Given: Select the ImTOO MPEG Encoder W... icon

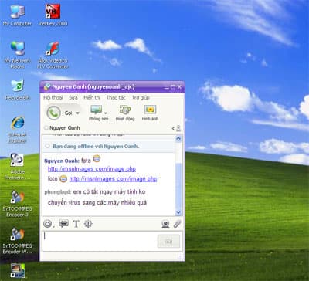Looking at the screenshot, I should point(17,241).
